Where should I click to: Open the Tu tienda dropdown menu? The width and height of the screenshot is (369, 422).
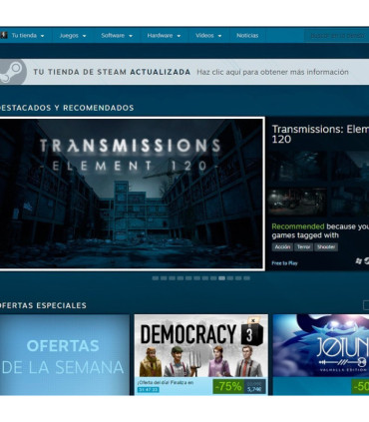point(28,36)
